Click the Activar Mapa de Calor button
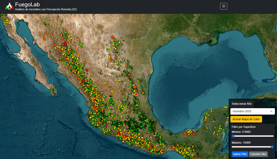This screenshot has height=159, width=277. click(246, 119)
